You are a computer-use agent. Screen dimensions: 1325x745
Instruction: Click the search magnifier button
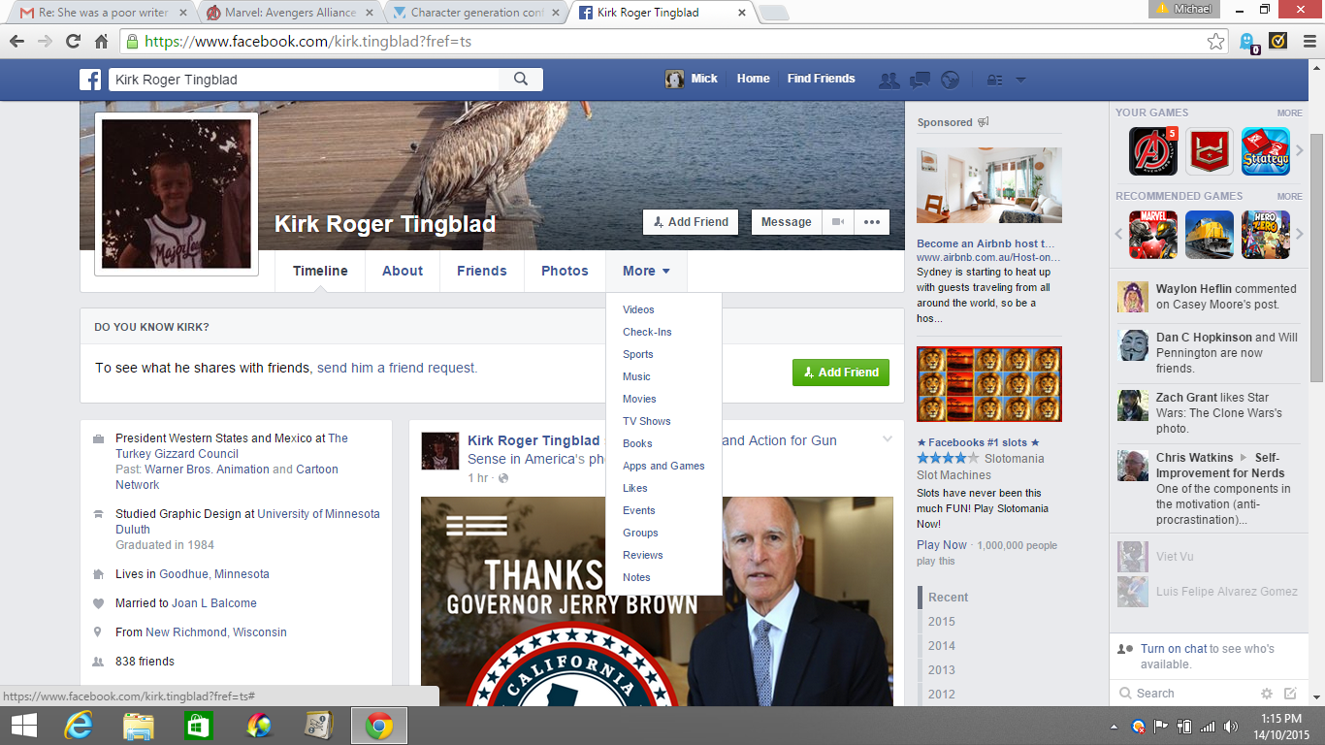tap(521, 80)
